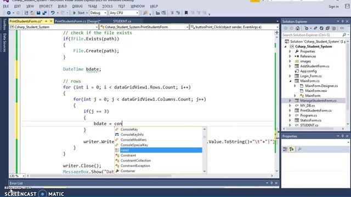Screen dimensions: 351x197
Task: Open the PROJECT menu
Action: click(x=46, y=6)
